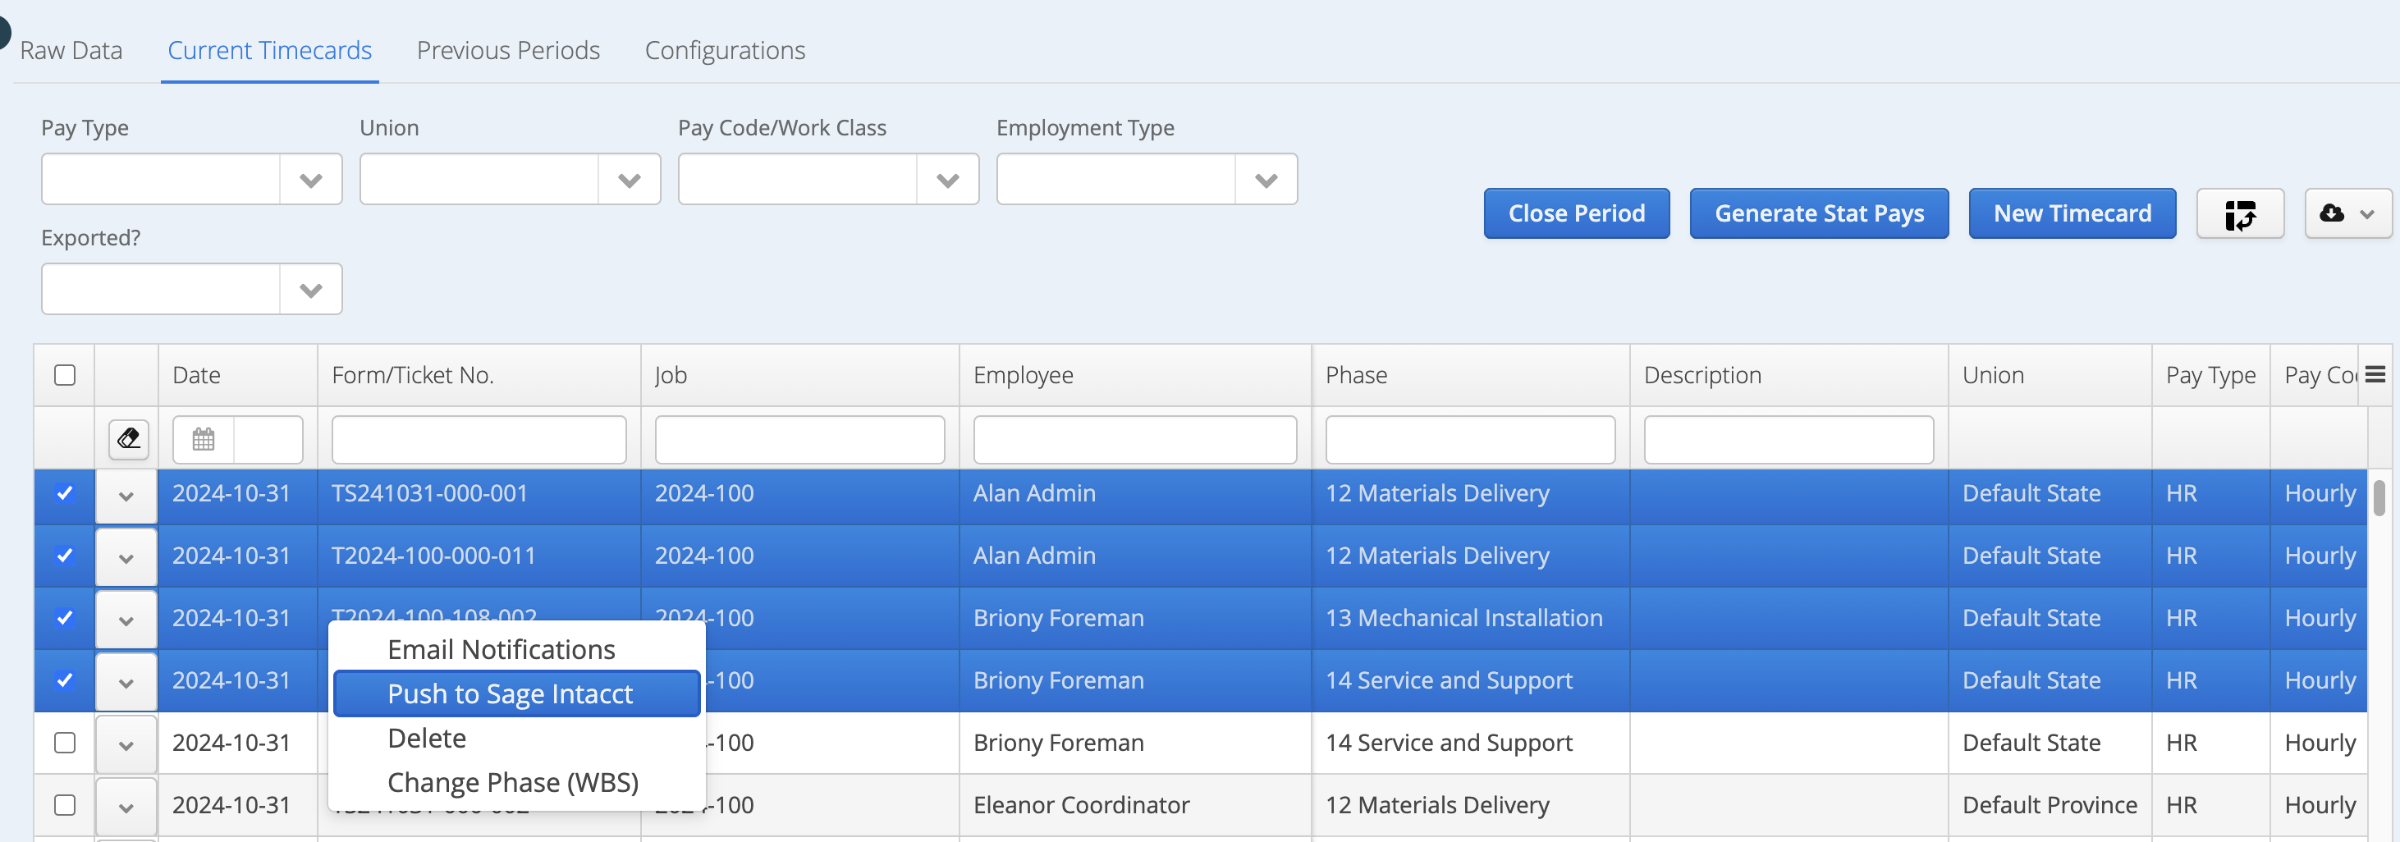Image resolution: width=2400 pixels, height=842 pixels.
Task: Open row menu for T2024-100-000-011
Action: coord(126,557)
